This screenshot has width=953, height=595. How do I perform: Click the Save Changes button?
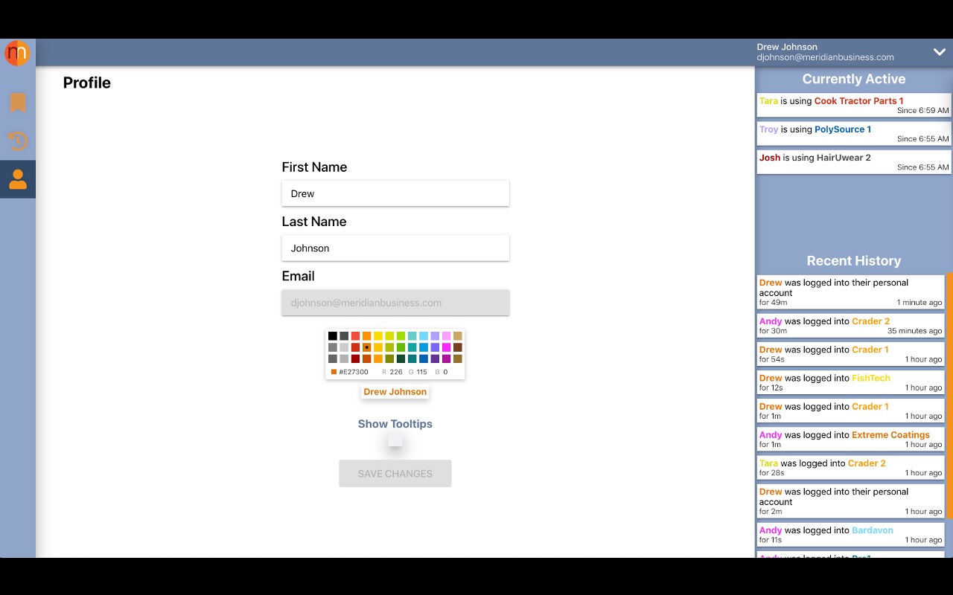(395, 474)
